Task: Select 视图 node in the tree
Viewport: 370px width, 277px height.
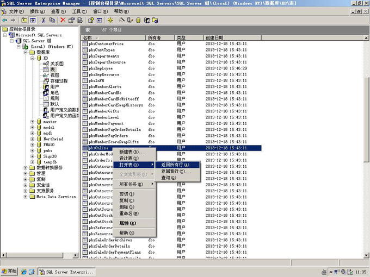Action: click(54, 75)
